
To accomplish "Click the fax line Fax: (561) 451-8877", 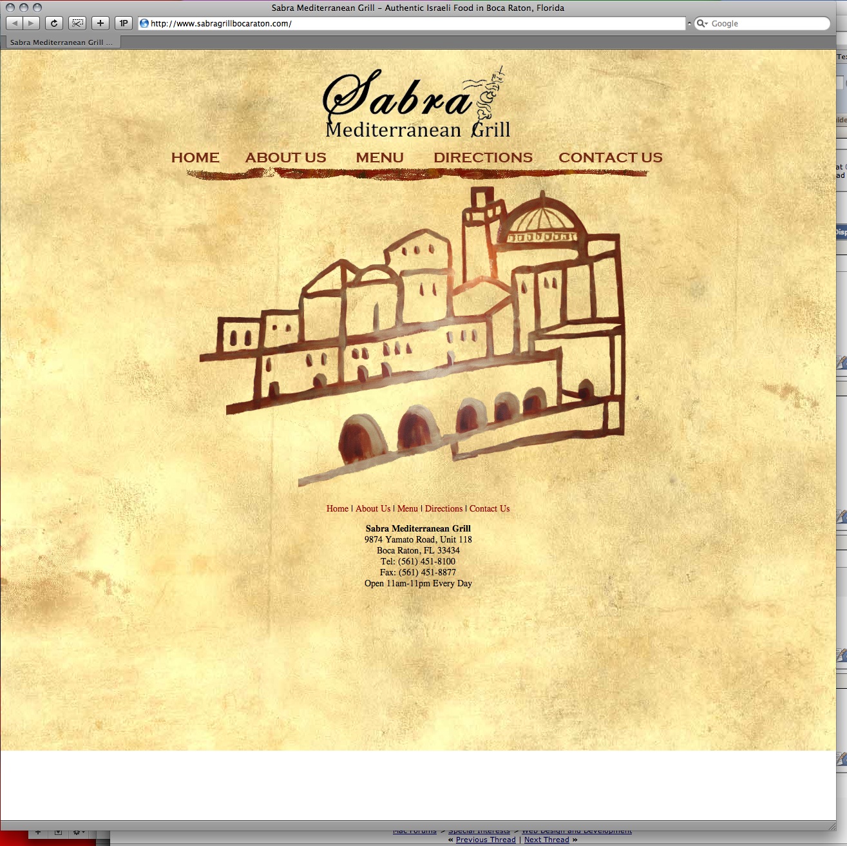I will point(418,572).
